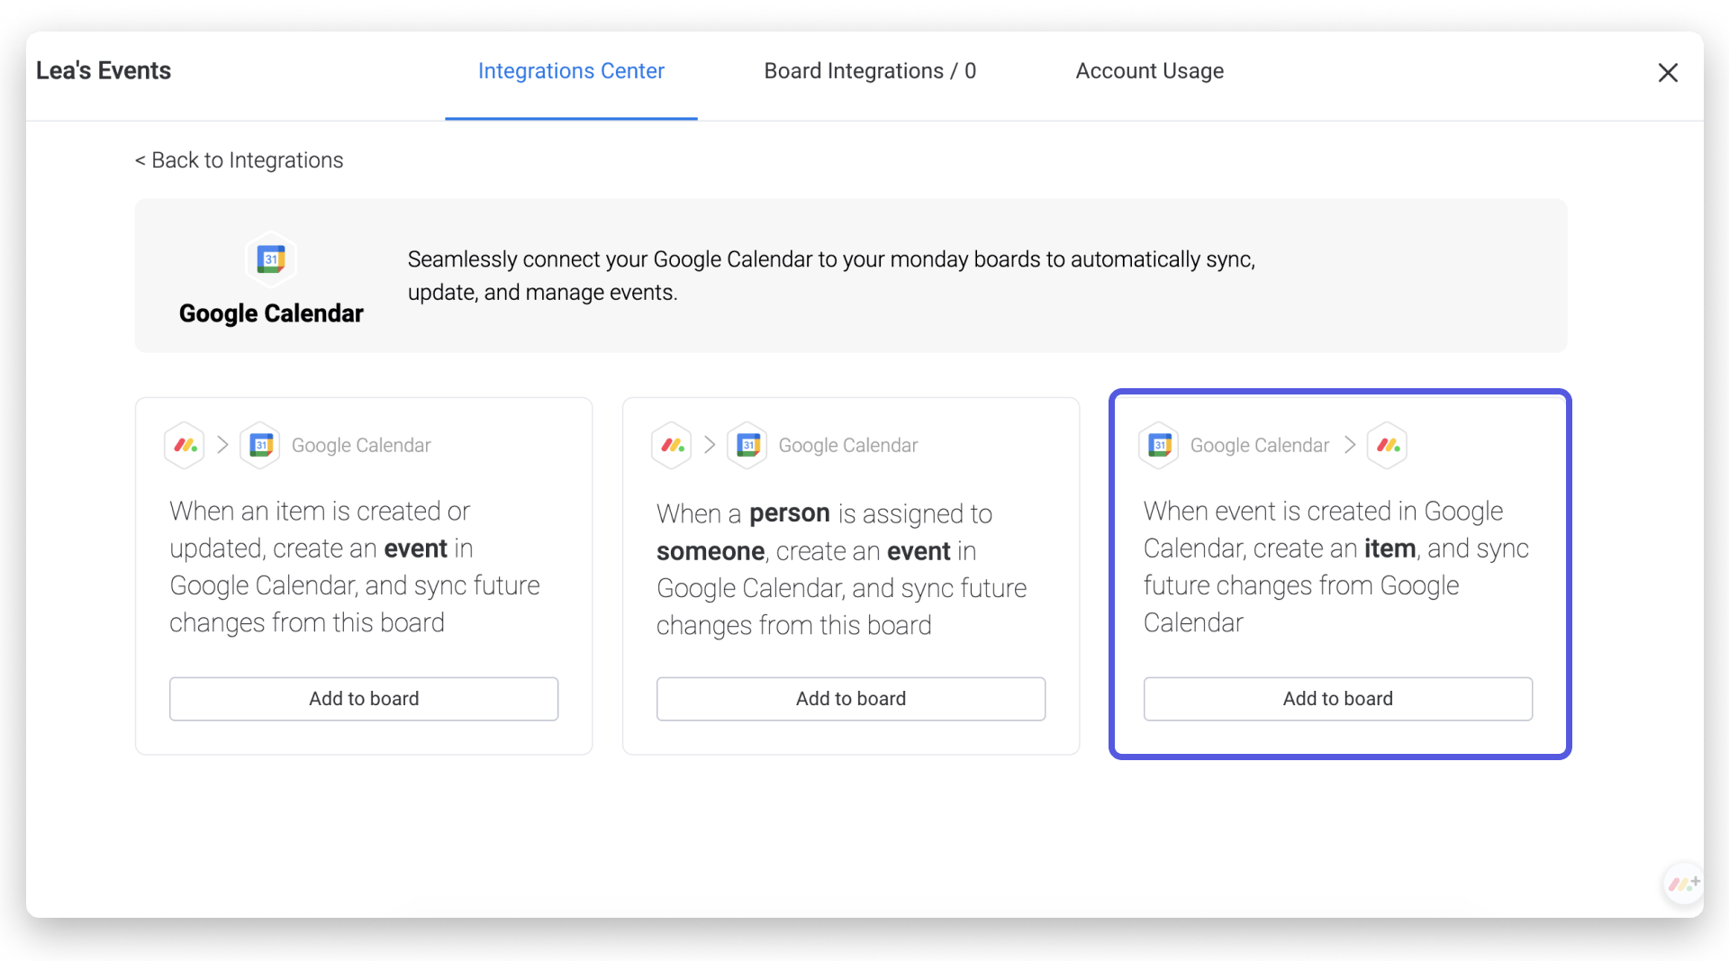Go to the Account Usage tab
1729x961 pixels.
pos(1149,71)
